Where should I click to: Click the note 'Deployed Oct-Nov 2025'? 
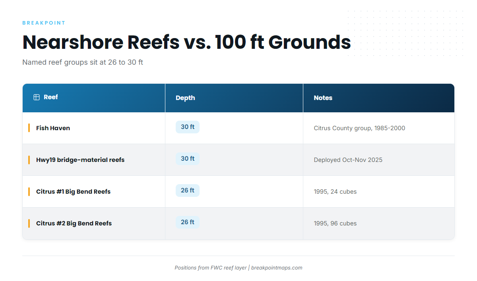[348, 160]
